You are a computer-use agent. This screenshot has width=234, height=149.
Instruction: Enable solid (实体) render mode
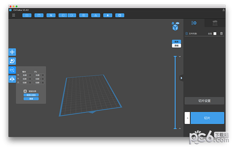tap(176, 42)
